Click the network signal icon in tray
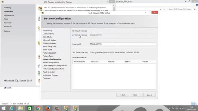The width and height of the screenshot is (198, 111). [180, 108]
